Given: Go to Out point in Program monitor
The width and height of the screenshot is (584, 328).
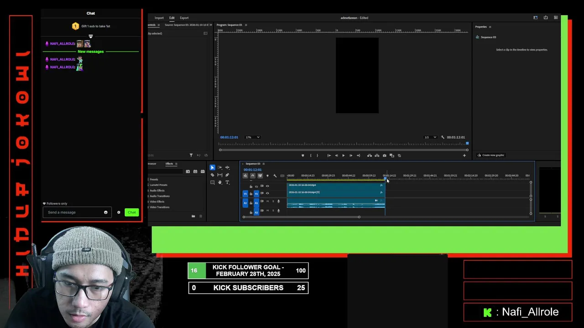Looking at the screenshot, I should [358, 155].
